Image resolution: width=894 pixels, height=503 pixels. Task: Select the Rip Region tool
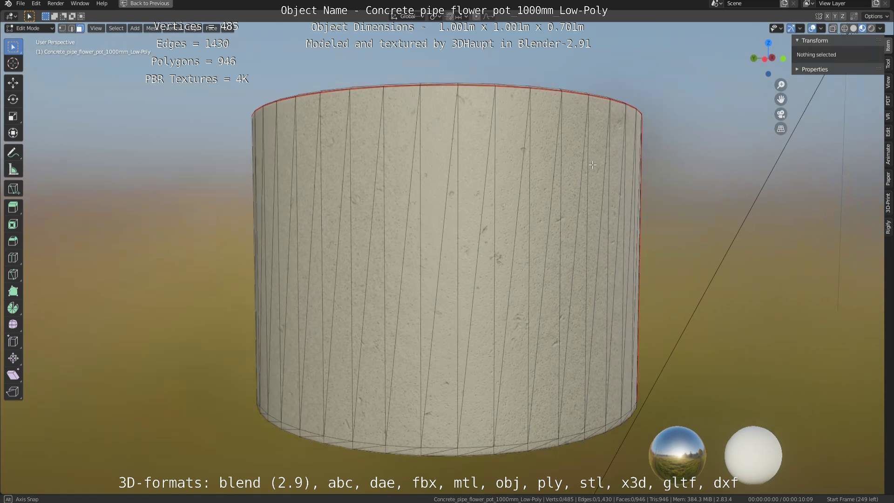13,392
